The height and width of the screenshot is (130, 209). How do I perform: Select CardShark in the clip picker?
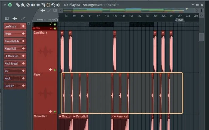click(15, 26)
